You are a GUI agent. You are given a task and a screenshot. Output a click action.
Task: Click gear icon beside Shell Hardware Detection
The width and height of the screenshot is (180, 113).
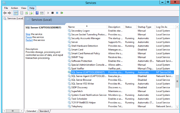point(69,46)
